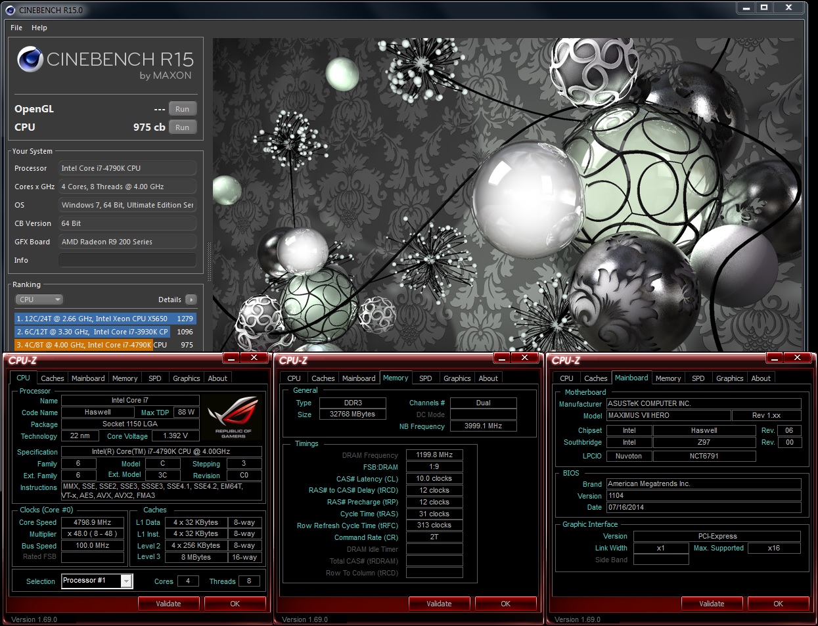Click the memory size 32768 MBytes value
The width and height of the screenshot is (818, 626).
point(353,414)
